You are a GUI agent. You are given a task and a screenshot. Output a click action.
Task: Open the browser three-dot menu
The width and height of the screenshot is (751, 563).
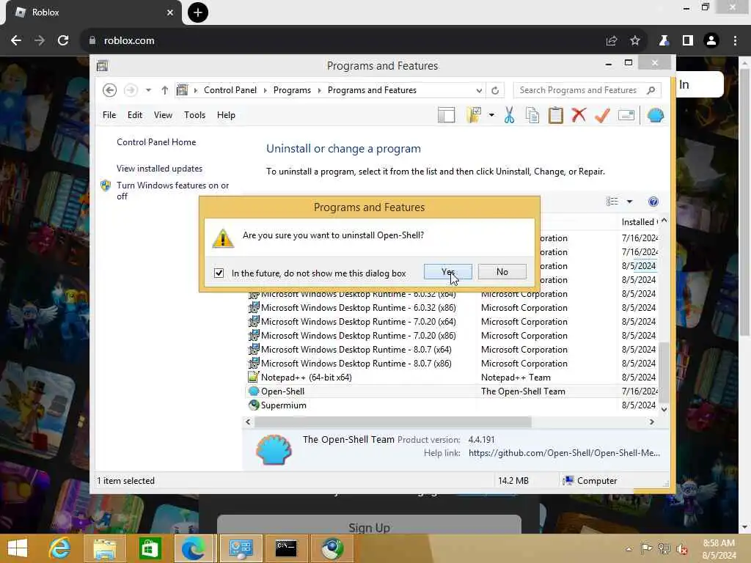pyautogui.click(x=735, y=41)
